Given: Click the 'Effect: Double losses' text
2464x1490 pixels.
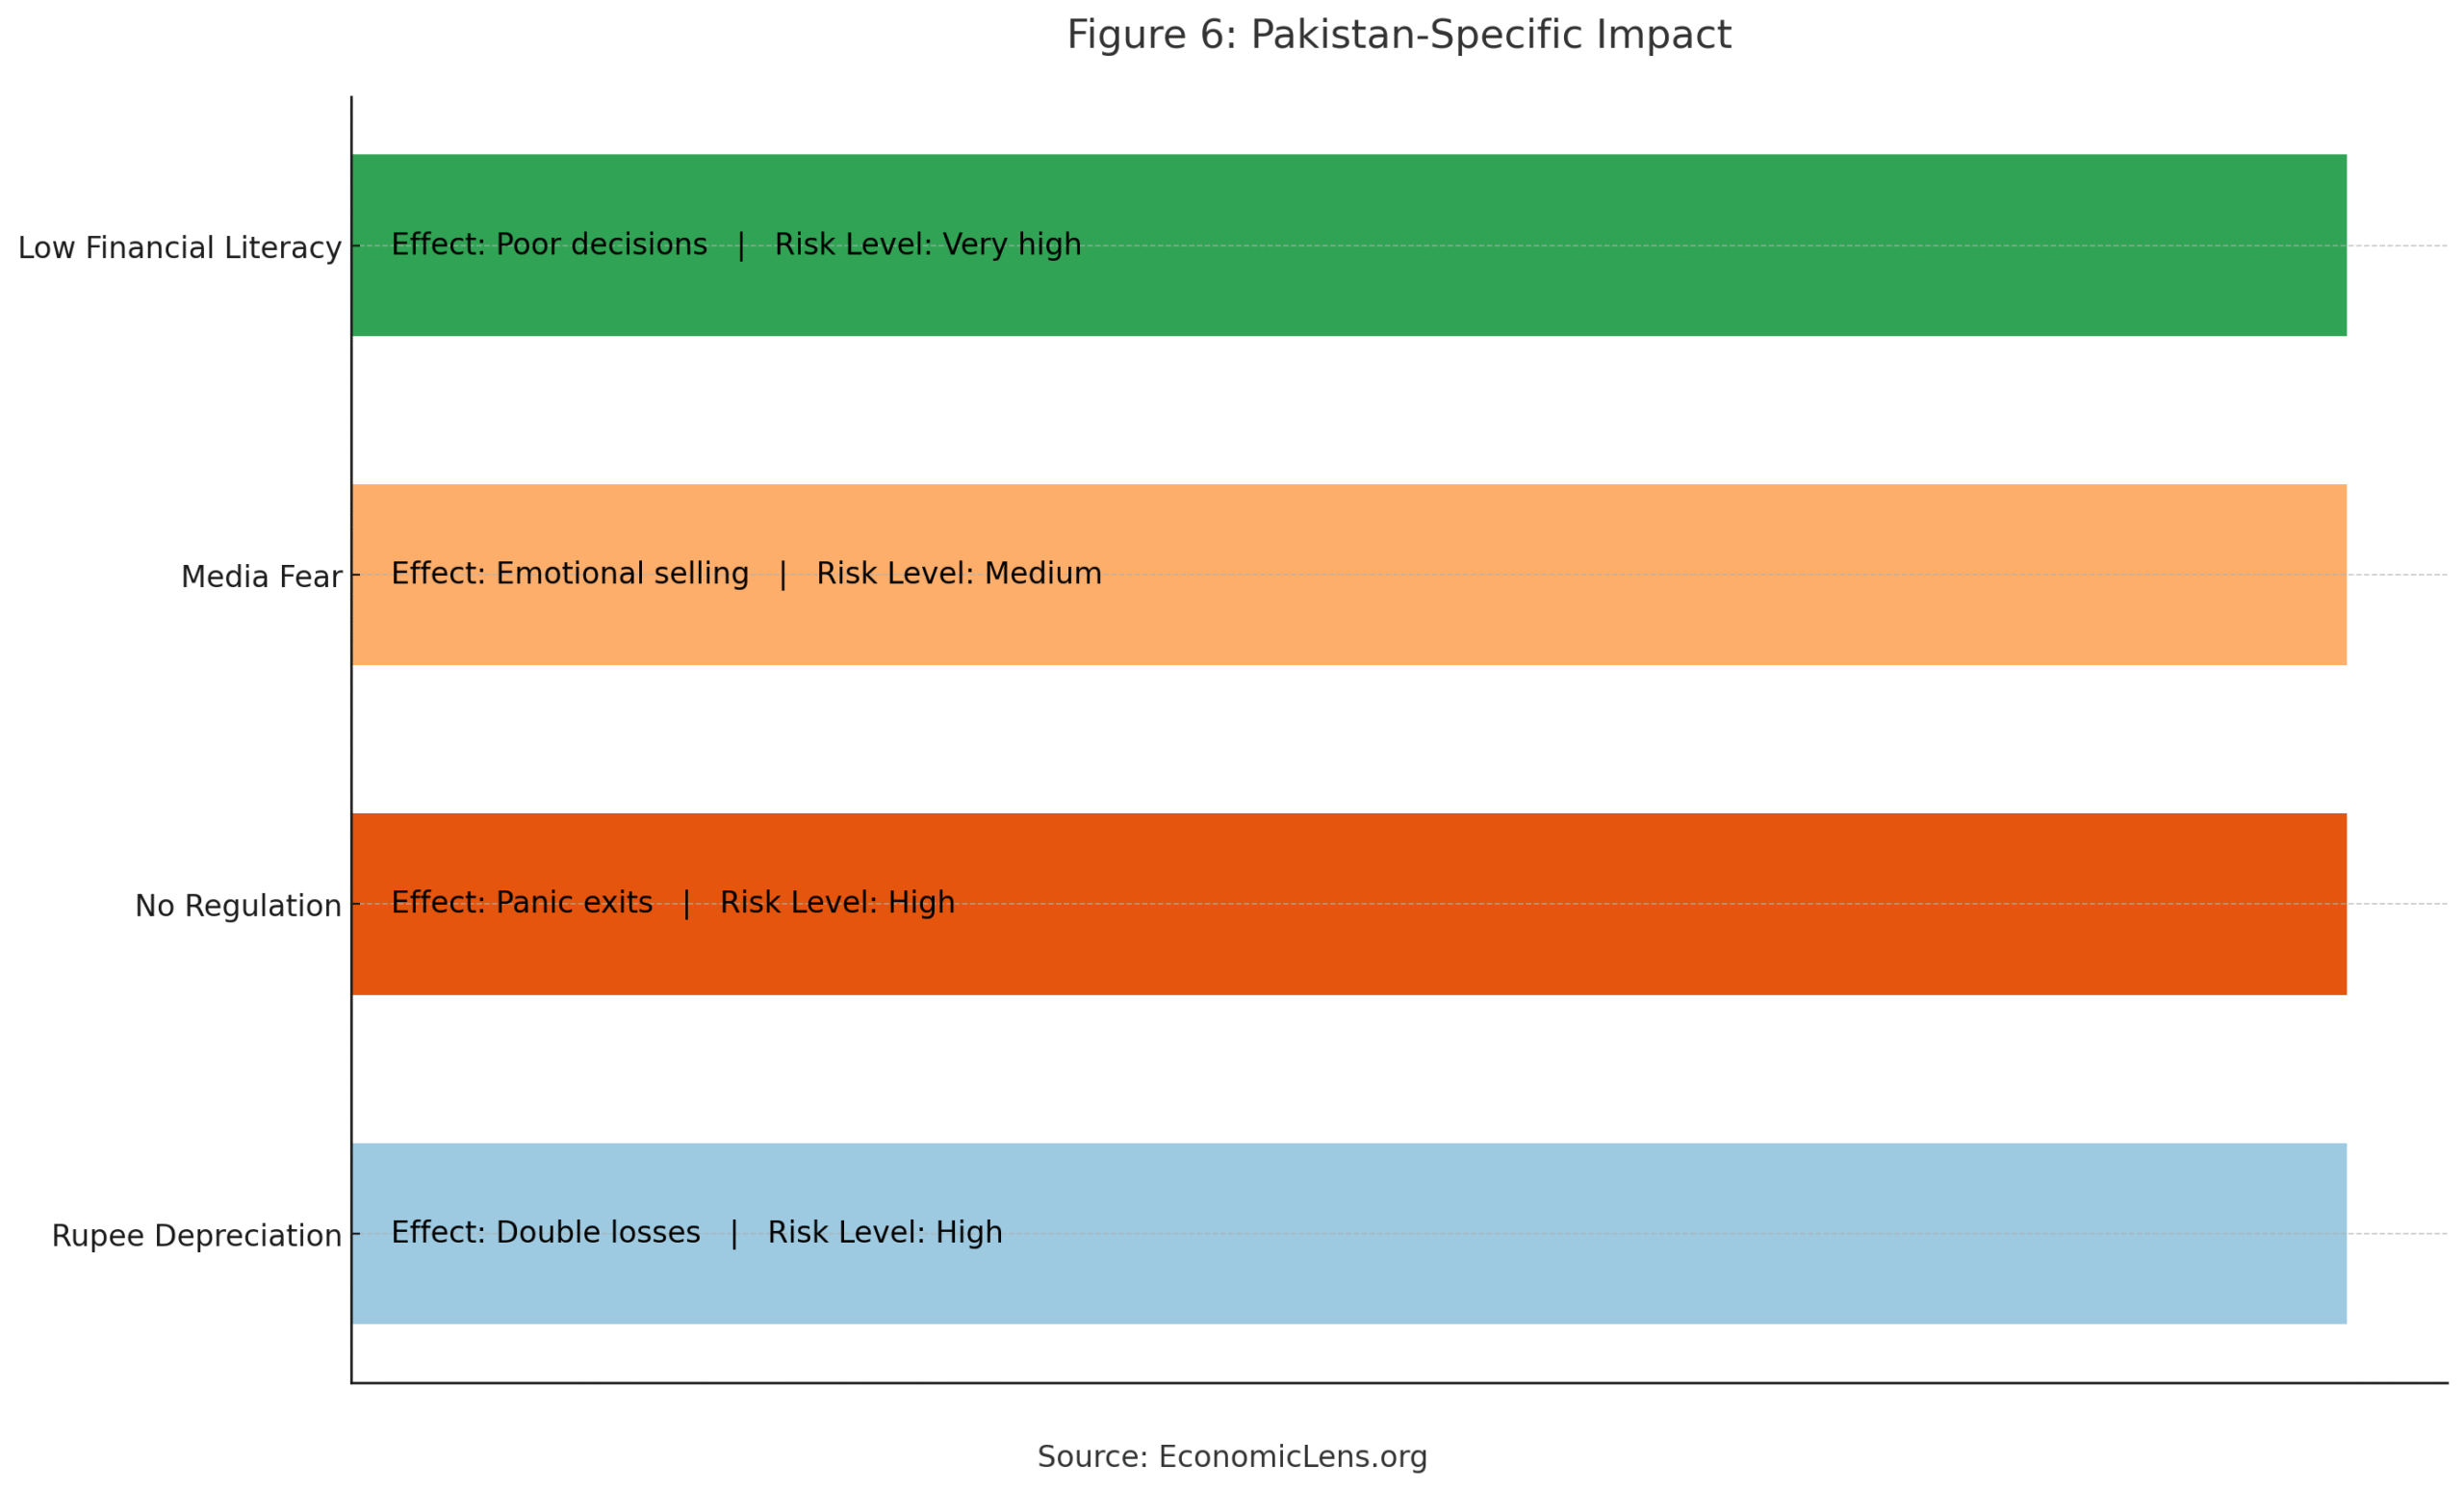Looking at the screenshot, I should pyautogui.click(x=545, y=1233).
